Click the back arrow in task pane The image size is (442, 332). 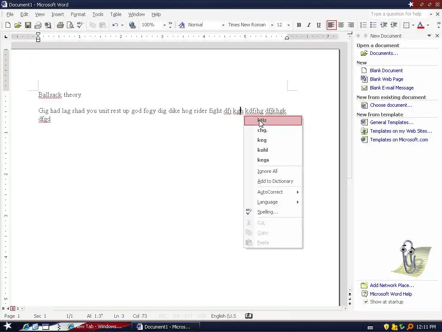(x=358, y=35)
